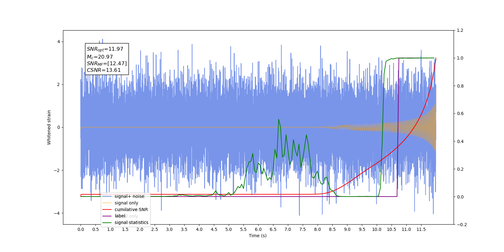Click the left axis tick label −4
The image size is (504, 252).
57,213
